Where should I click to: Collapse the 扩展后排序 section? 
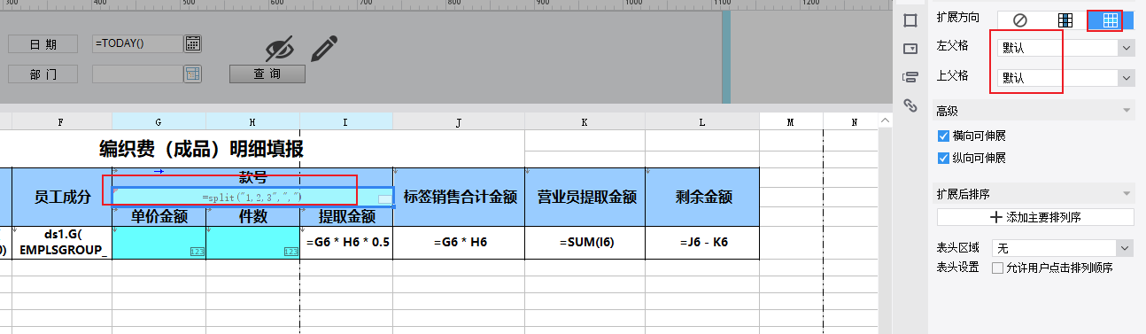1127,194
